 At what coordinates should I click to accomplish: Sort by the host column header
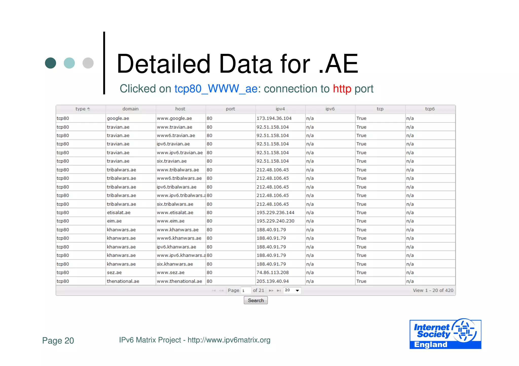click(x=180, y=109)
